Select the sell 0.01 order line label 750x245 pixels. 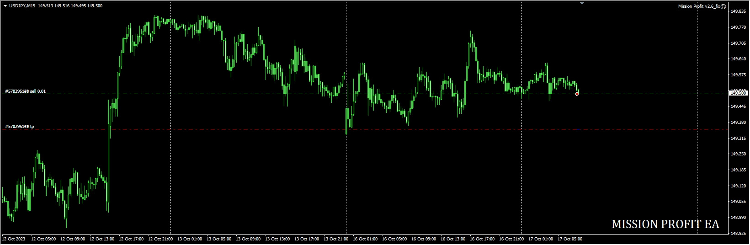tap(26, 91)
